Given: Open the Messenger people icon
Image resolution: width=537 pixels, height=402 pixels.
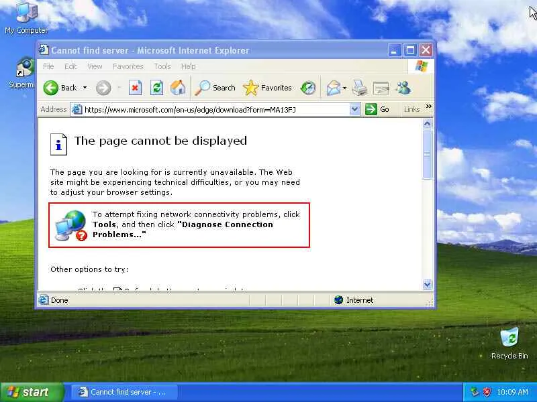Looking at the screenshot, I should coord(403,88).
